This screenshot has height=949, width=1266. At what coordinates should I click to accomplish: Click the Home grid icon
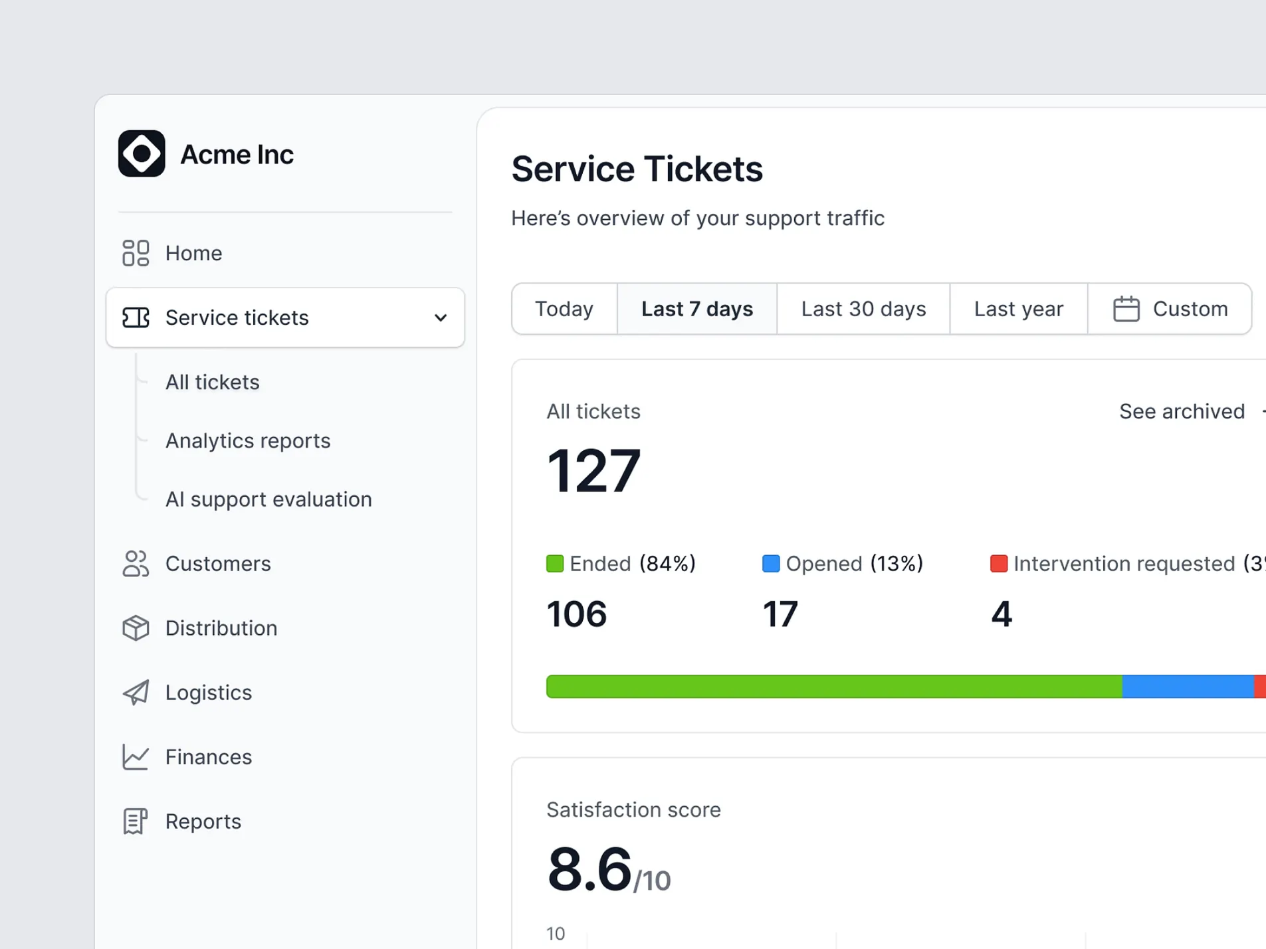[x=136, y=253]
